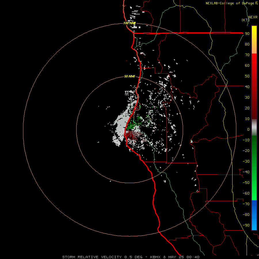This screenshot has height=259, width=259.
Task: Click the KT units label above the color scale
Action: (246, 20)
